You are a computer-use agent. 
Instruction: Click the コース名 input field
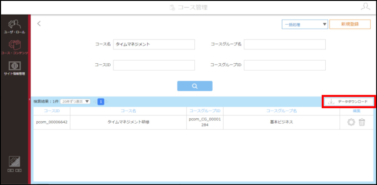click(x=154, y=44)
